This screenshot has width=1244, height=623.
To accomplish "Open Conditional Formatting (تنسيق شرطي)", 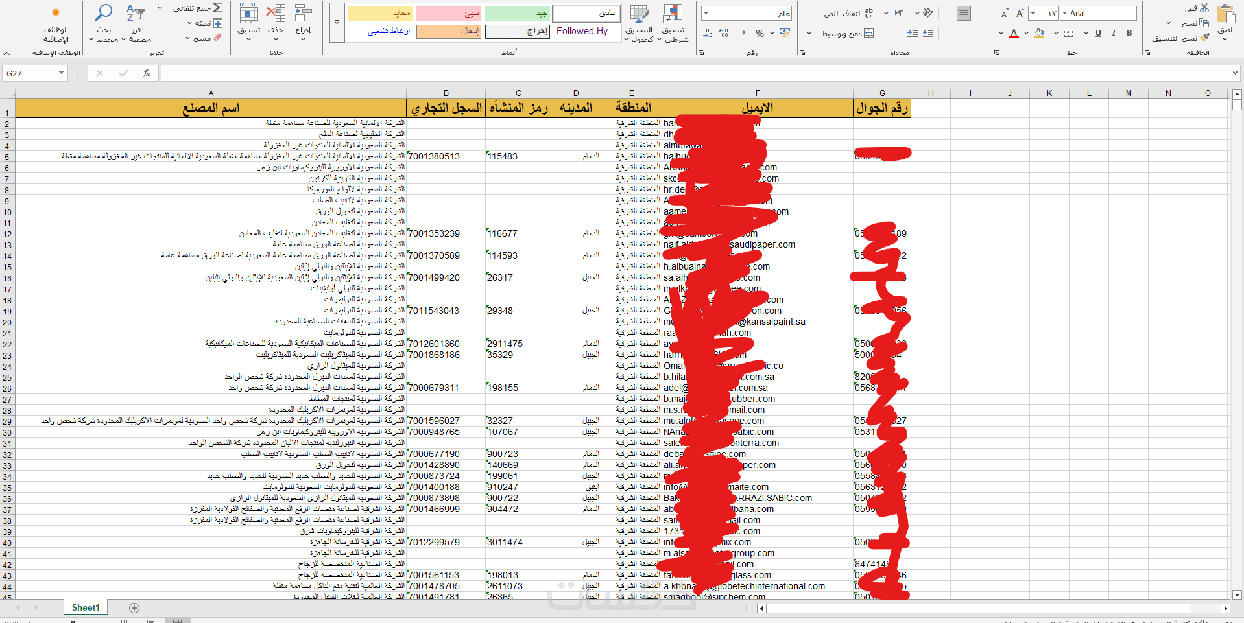I will coord(673,23).
